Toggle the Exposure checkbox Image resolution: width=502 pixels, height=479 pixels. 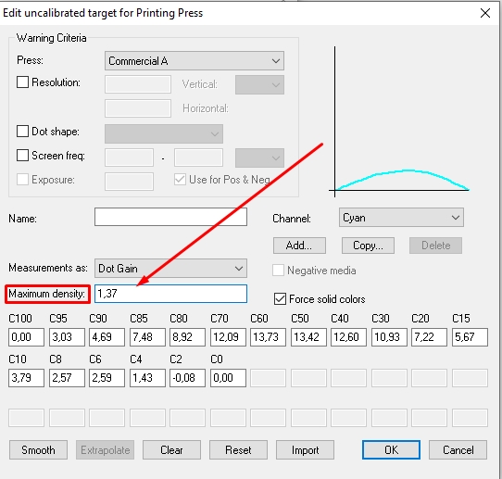(x=22, y=180)
